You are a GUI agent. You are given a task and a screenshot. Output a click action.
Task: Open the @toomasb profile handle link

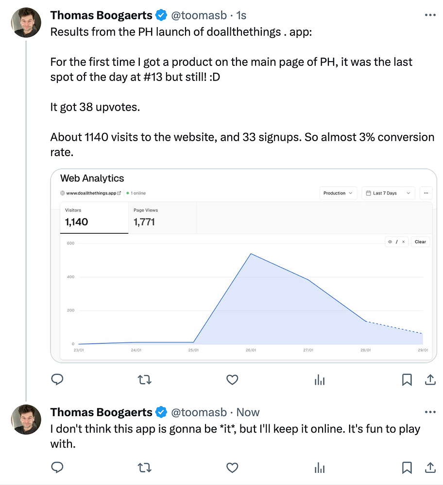199,15
